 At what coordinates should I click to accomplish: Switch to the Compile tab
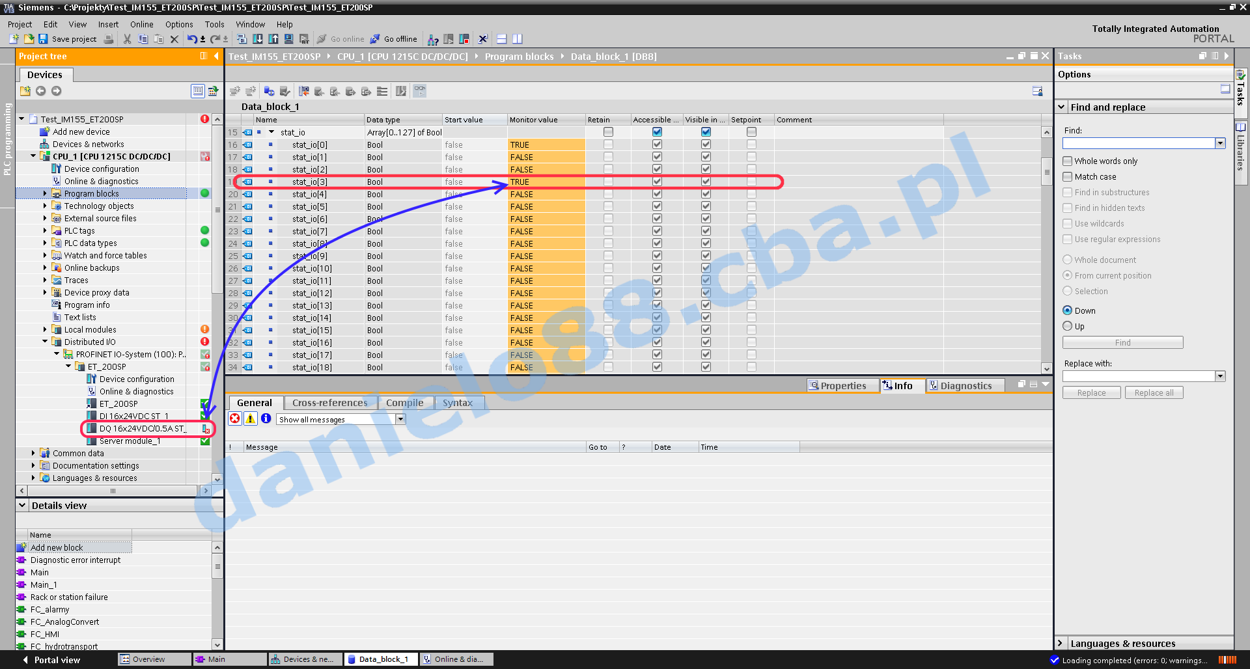(405, 403)
